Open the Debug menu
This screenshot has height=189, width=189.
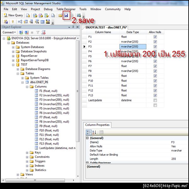pos(48,9)
